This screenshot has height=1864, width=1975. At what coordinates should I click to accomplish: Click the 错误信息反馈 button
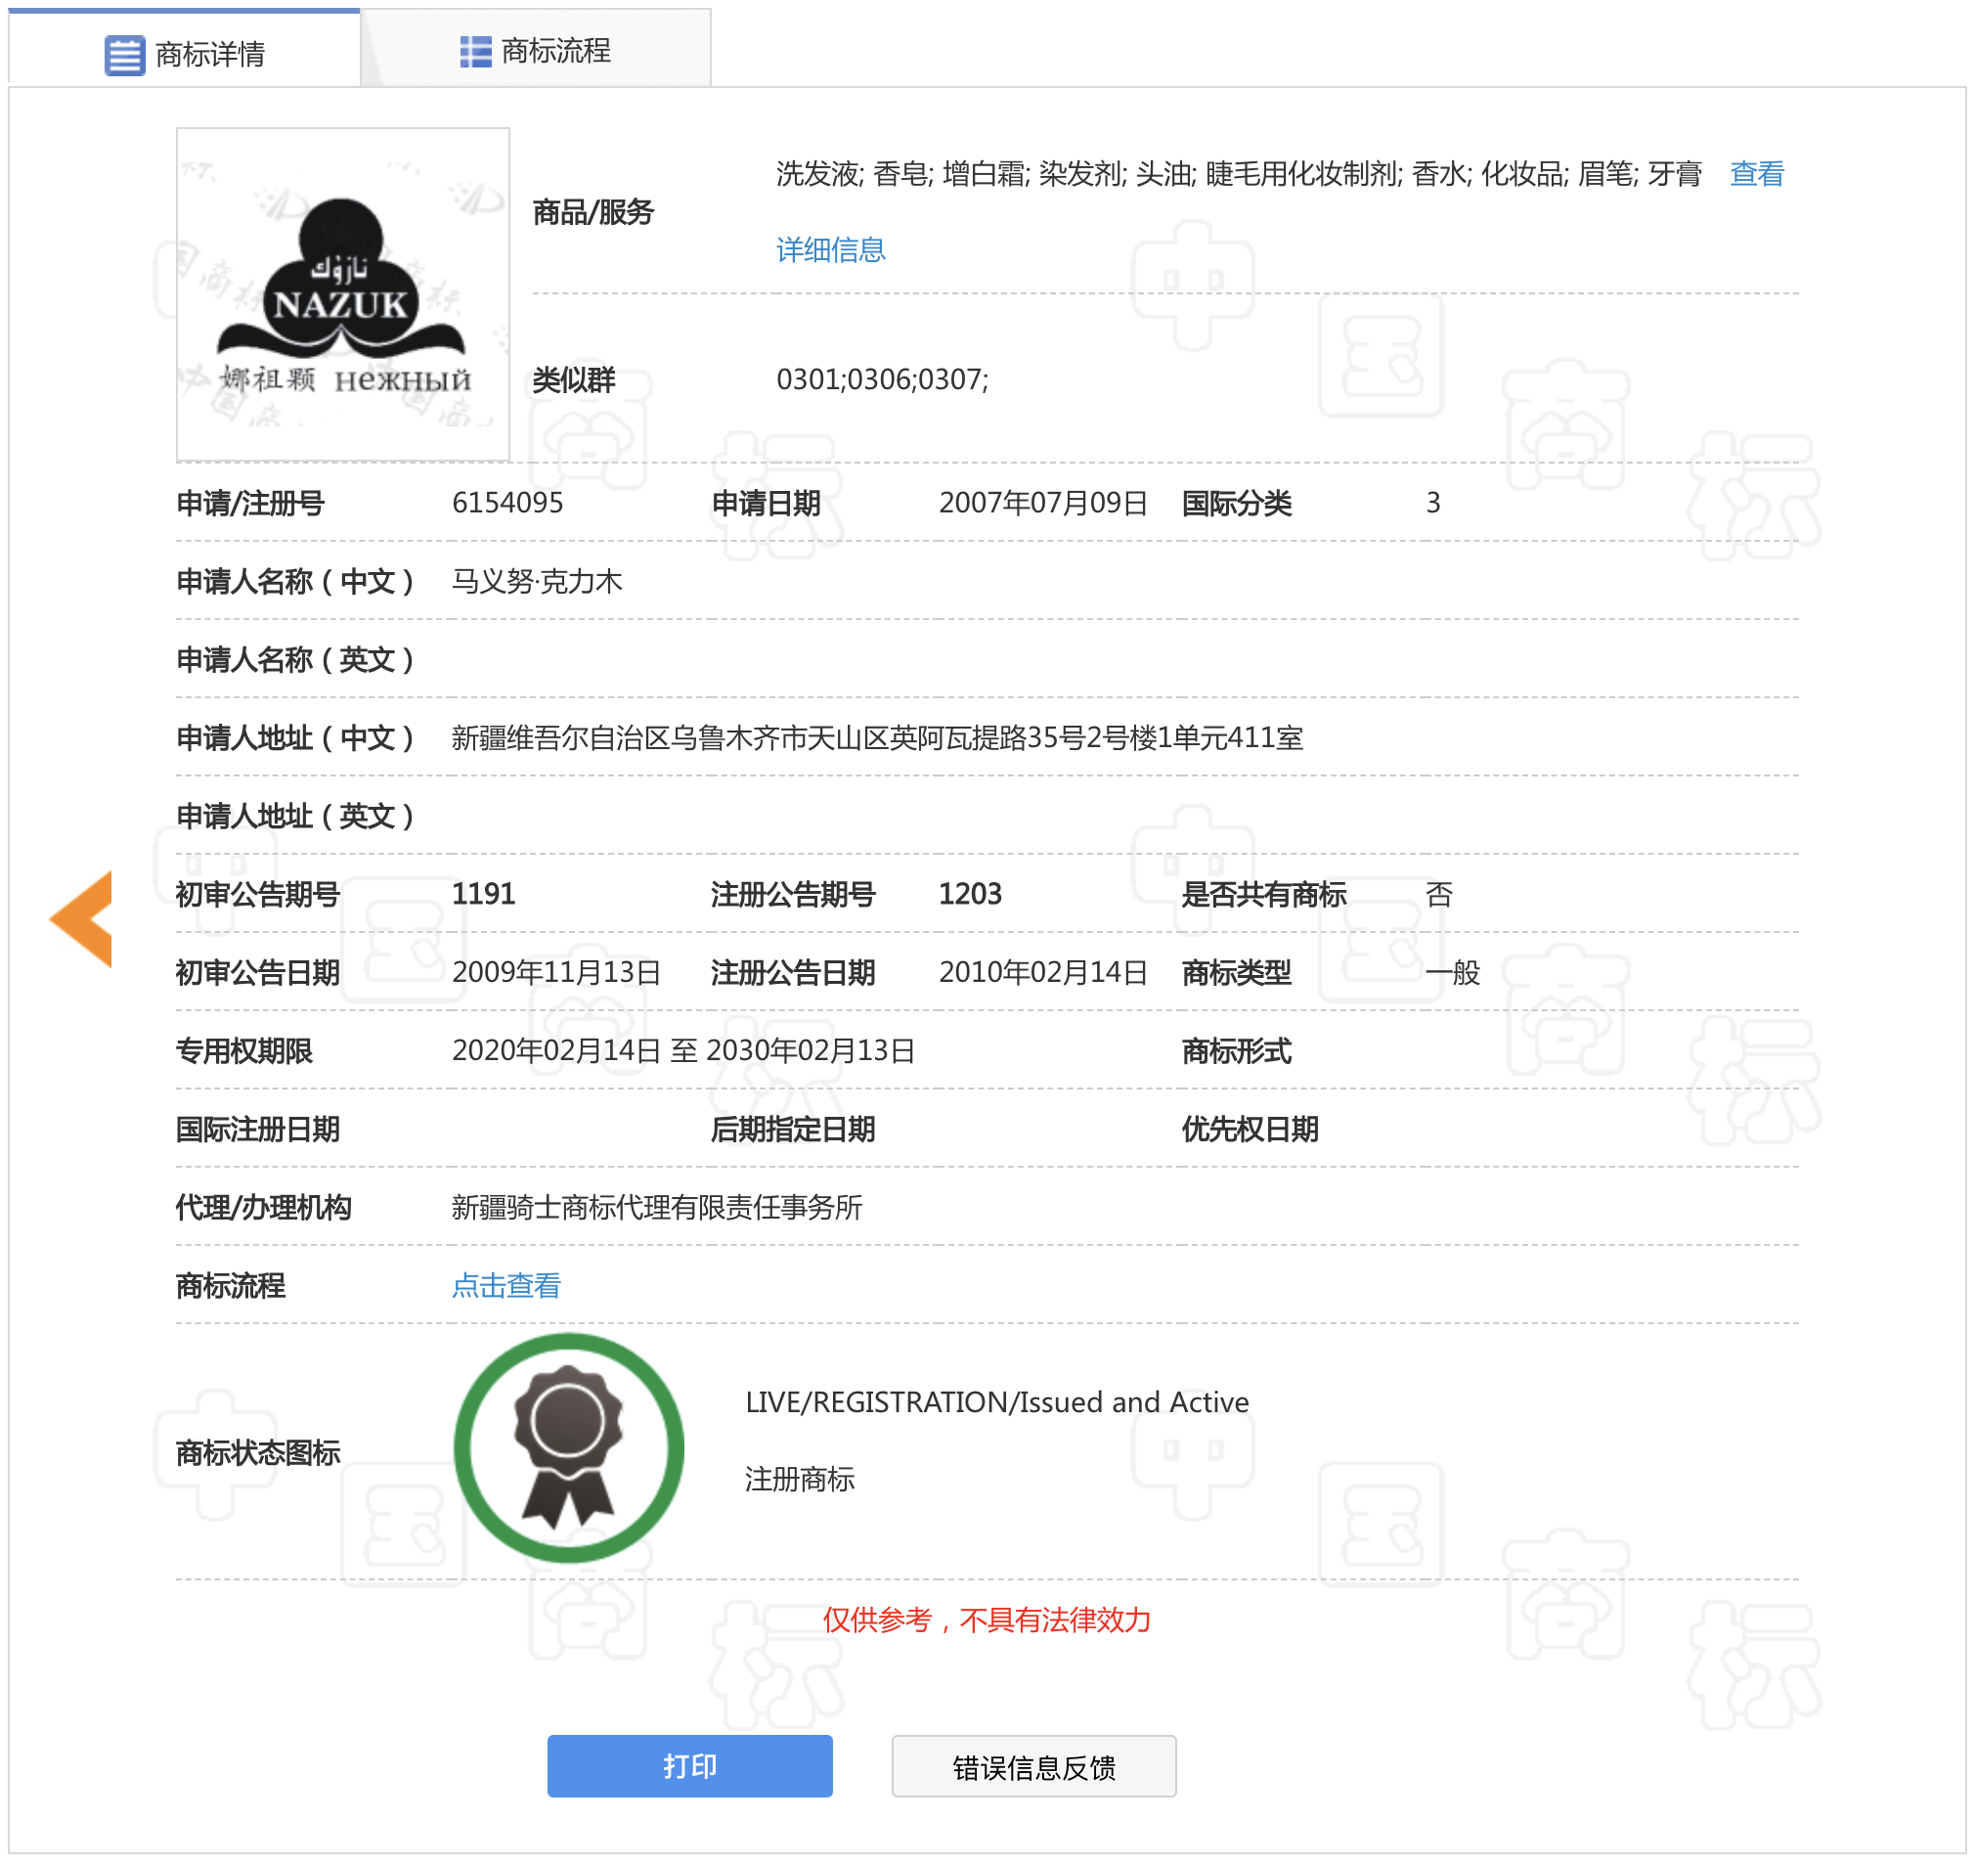coord(1033,1765)
